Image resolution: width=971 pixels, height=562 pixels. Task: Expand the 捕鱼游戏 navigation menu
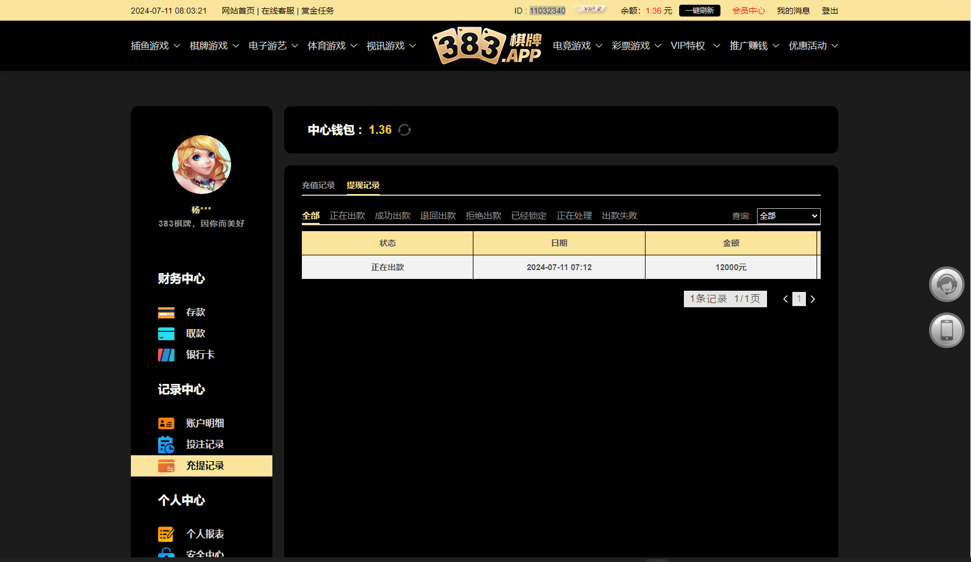[155, 46]
